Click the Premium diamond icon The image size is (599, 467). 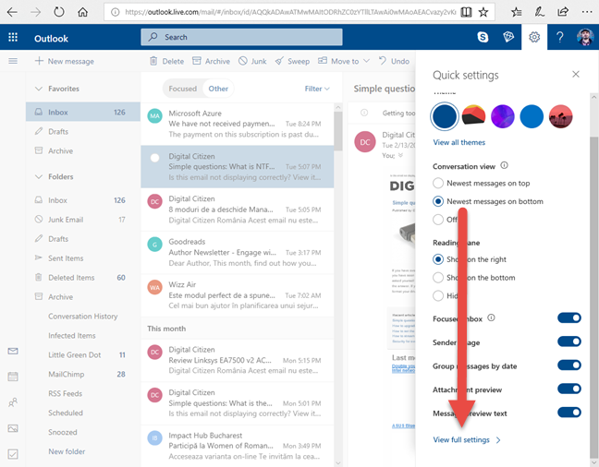(508, 37)
